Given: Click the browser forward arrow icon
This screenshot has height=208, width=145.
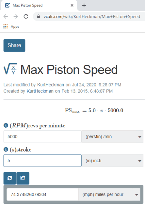Looking at the screenshot, I should pyautogui.click(x=16, y=16).
